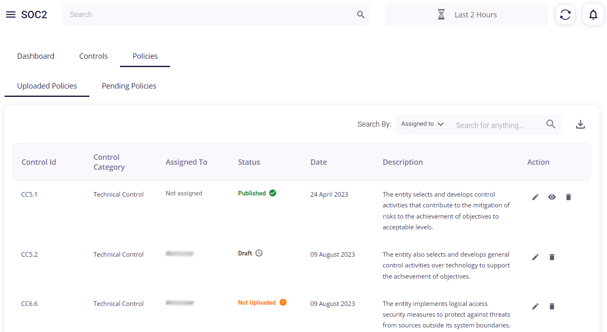Viewport: 607px width, 332px height.
Task: Click the CC5.1 Technical Control category cell
Action: [x=118, y=194]
